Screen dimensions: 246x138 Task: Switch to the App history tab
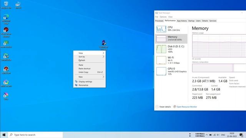[x=182, y=21]
